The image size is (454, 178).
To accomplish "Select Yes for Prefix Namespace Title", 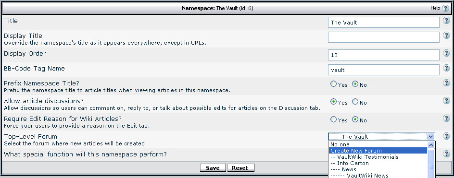I will pyautogui.click(x=334, y=84).
